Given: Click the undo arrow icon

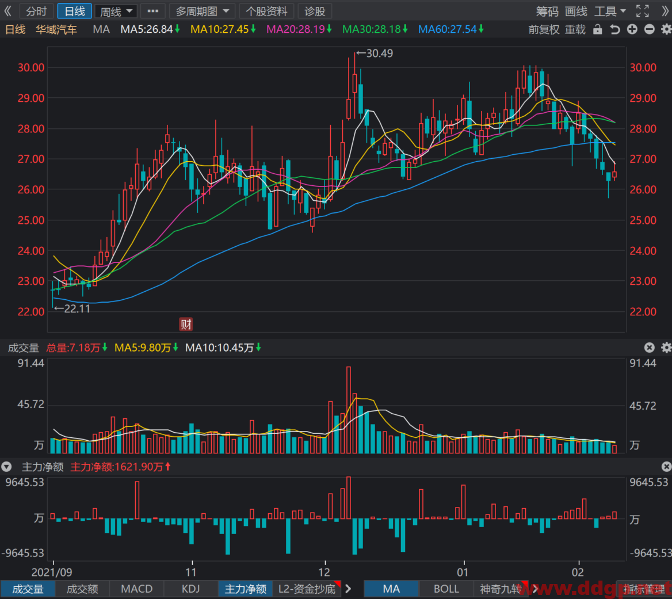Looking at the screenshot, I should click(615, 29).
